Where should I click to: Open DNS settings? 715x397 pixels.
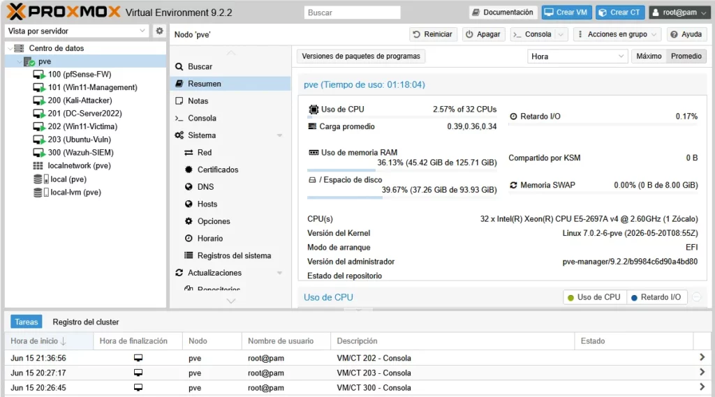pos(230,187)
